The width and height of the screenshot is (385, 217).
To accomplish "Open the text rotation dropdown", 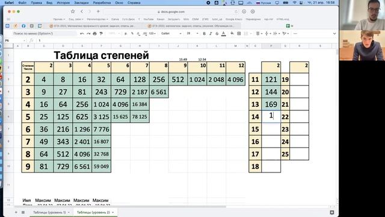I will tap(285, 34).
